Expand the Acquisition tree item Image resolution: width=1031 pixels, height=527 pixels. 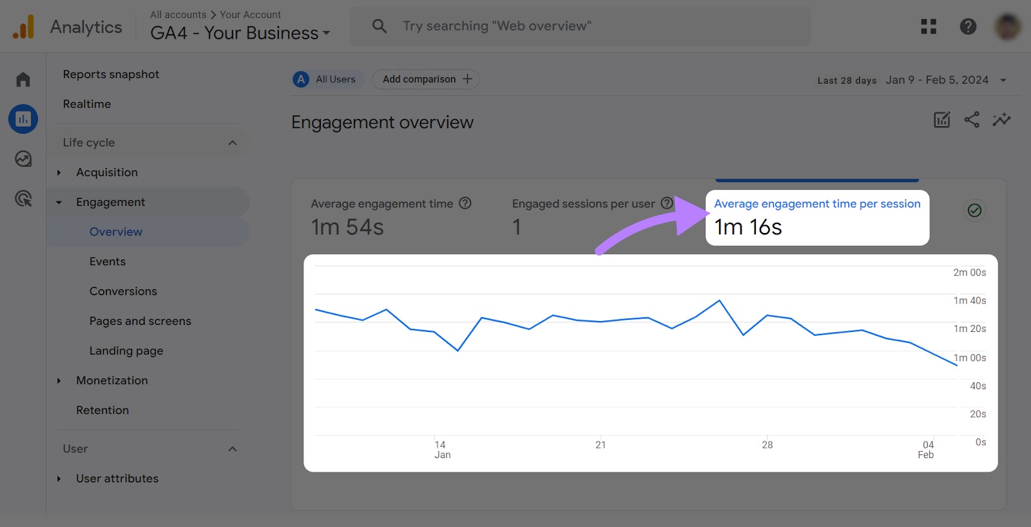click(59, 172)
